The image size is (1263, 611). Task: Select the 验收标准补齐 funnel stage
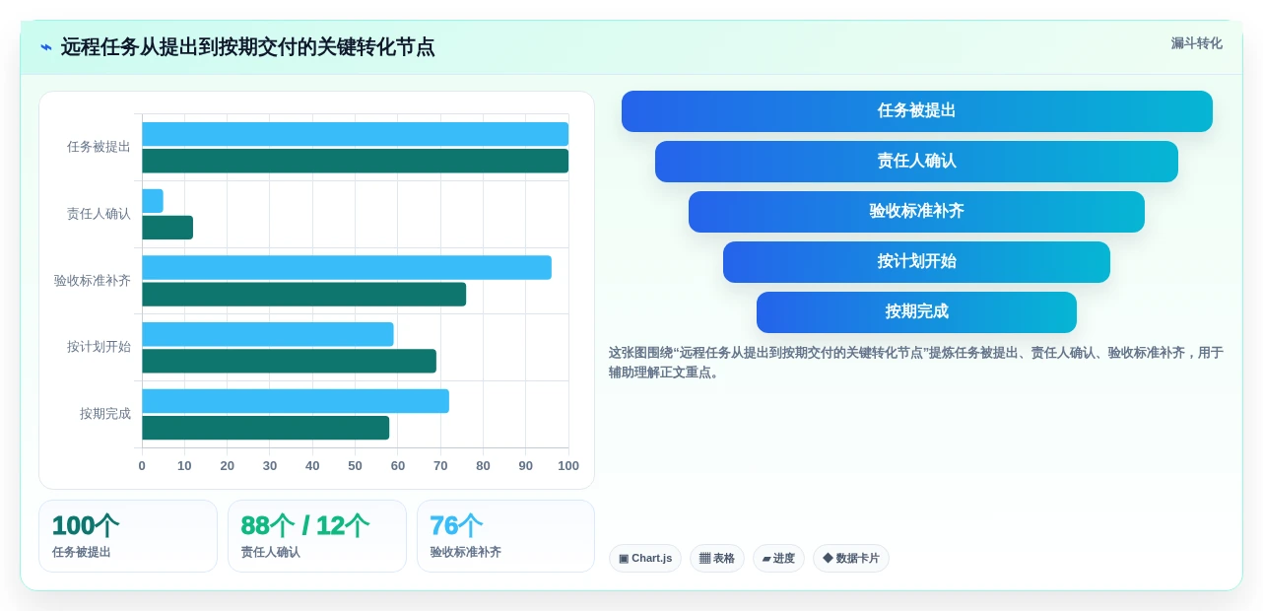click(x=916, y=212)
